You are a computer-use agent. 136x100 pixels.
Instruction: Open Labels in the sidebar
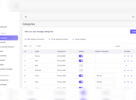[2, 65]
